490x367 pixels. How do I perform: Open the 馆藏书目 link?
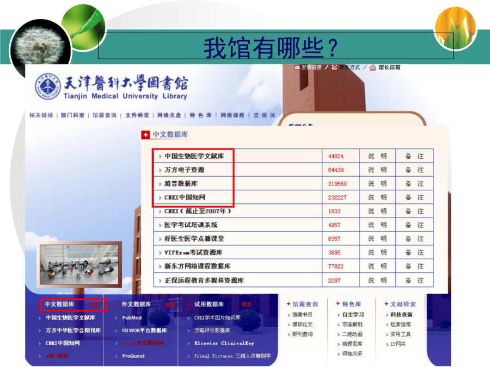click(x=302, y=315)
